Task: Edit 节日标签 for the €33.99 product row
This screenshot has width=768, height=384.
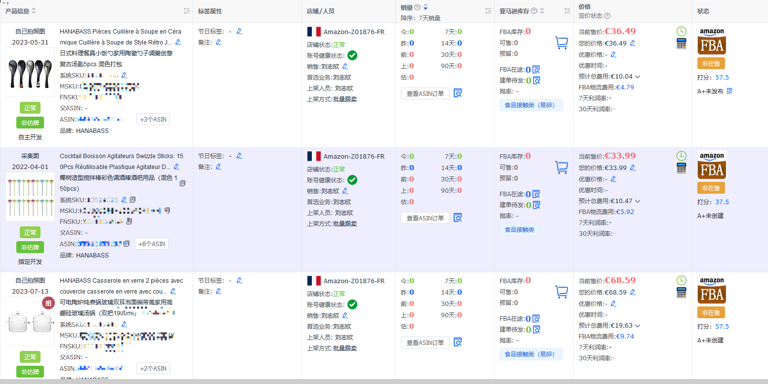Action: [240, 156]
